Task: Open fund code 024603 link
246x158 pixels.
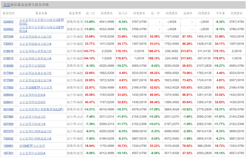Action: click(x=8, y=22)
